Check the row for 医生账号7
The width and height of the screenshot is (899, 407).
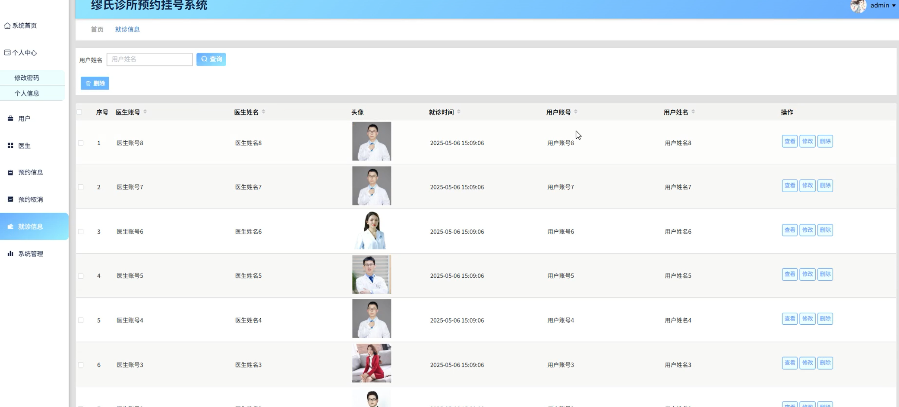(81, 187)
